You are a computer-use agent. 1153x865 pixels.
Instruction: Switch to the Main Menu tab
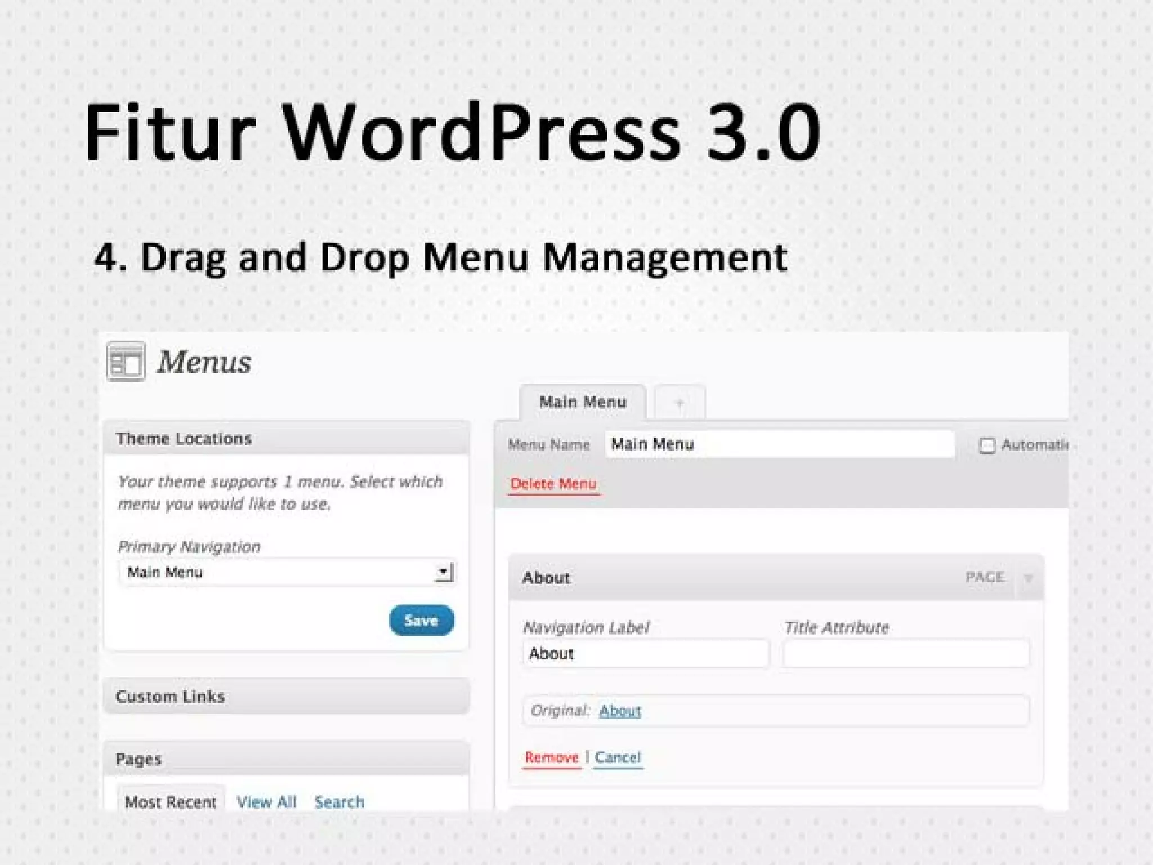583,402
